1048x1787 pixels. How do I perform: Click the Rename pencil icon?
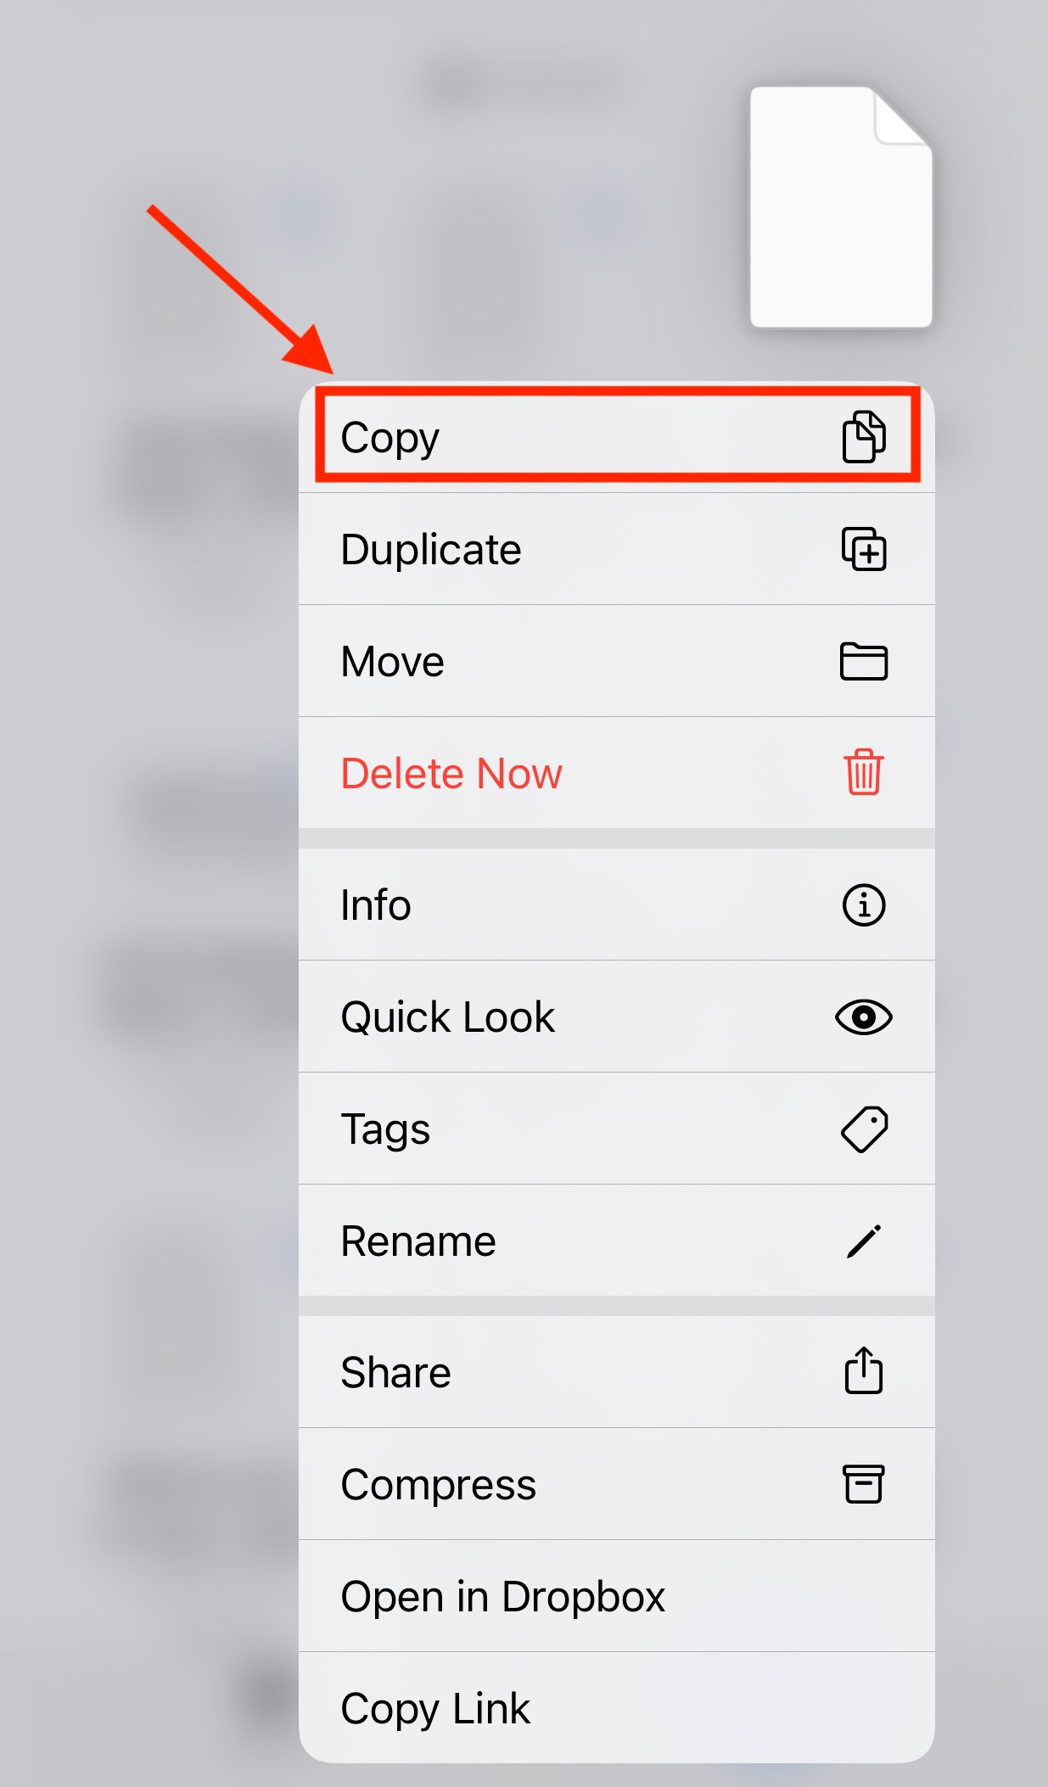click(x=864, y=1241)
